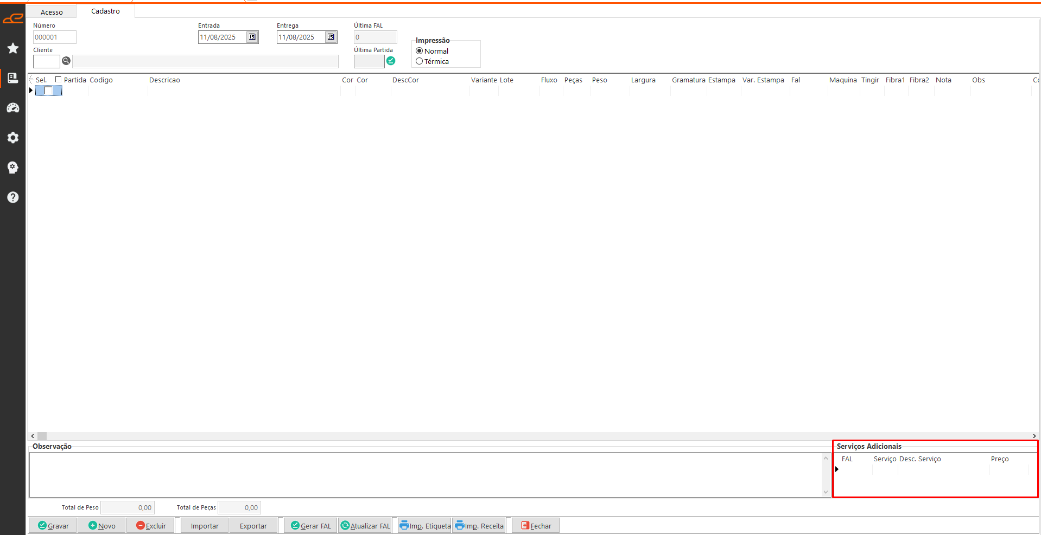Open the Entrada date calendar picker

coord(252,37)
